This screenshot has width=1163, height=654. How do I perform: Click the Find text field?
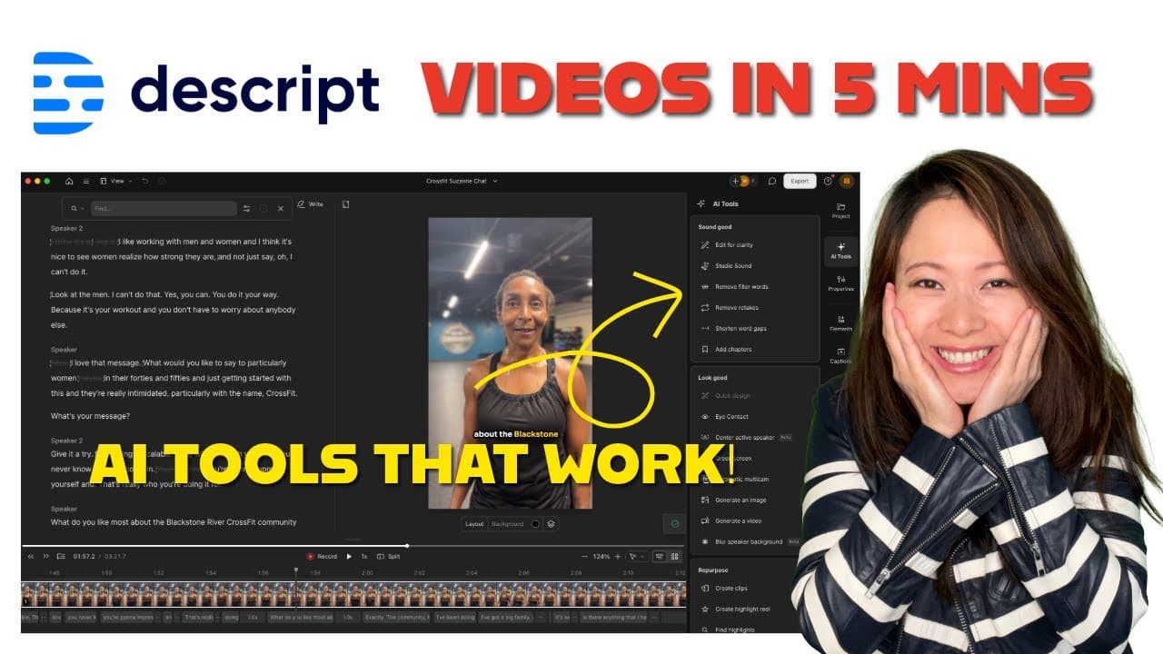(x=164, y=208)
